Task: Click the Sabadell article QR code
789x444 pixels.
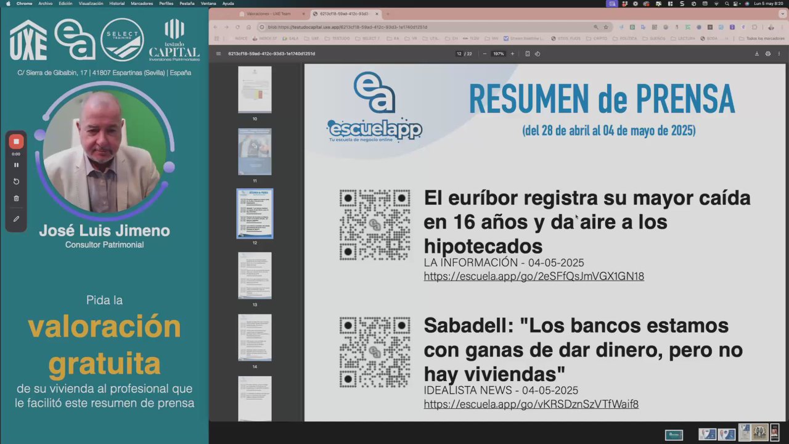Action: (x=375, y=353)
